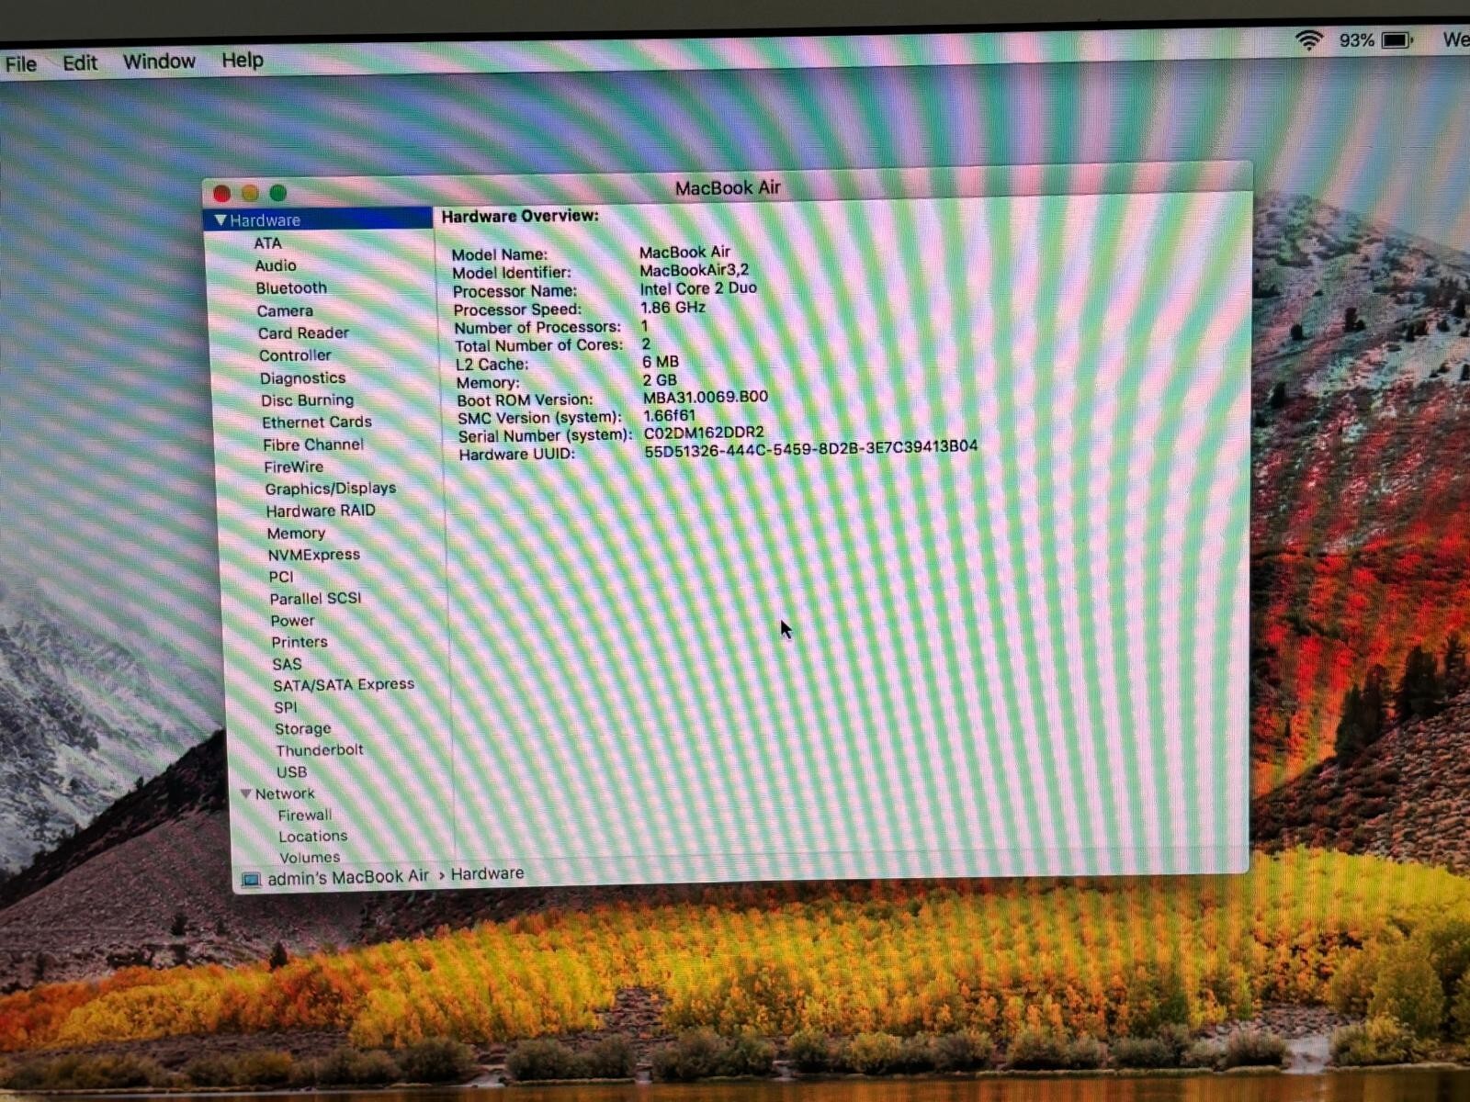The height and width of the screenshot is (1102, 1470).
Task: Collapse the Hardware disclosure triangle
Action: point(220,220)
